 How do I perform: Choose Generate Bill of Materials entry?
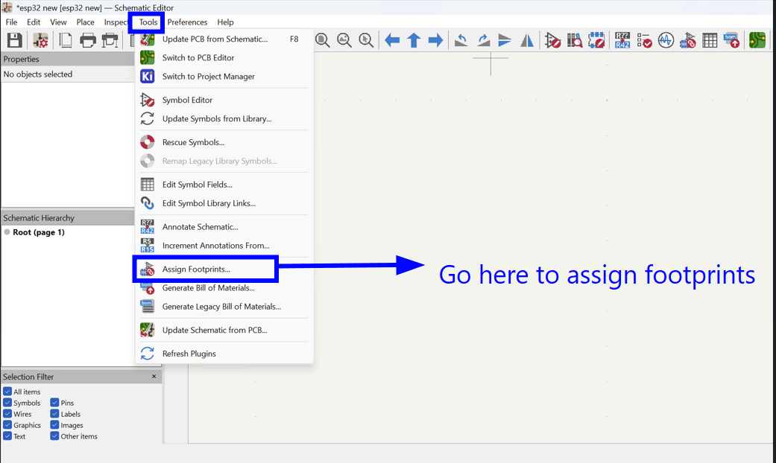(224, 288)
